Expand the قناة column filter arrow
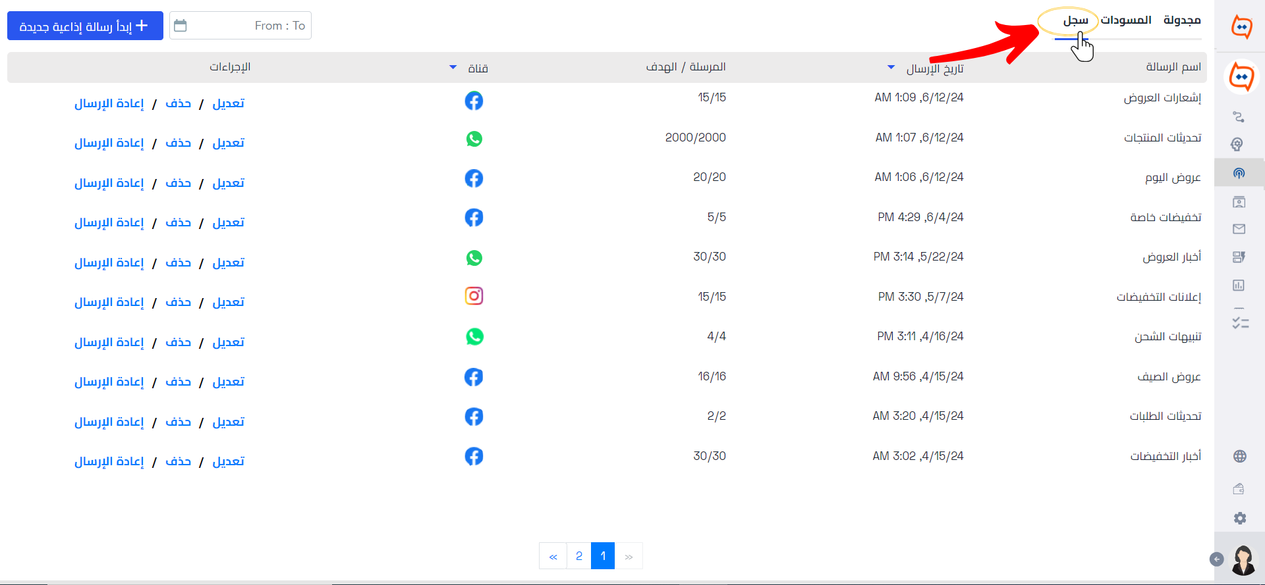The height and width of the screenshot is (585, 1265). tap(453, 67)
